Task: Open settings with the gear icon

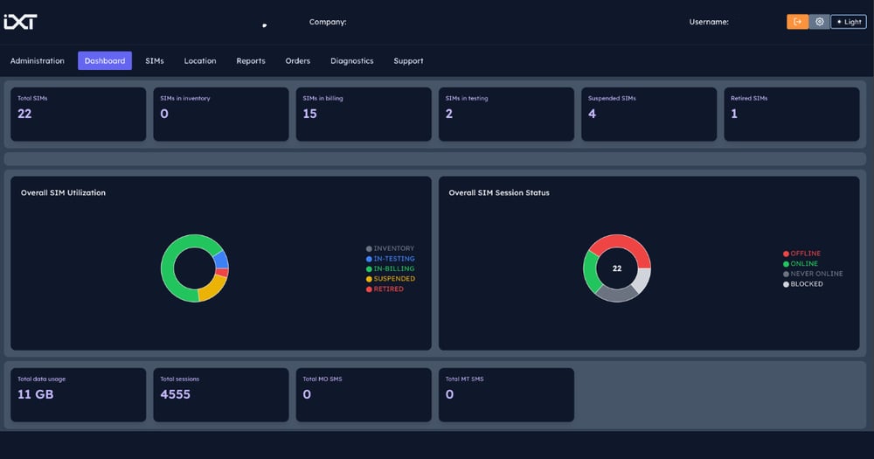Action: click(819, 22)
